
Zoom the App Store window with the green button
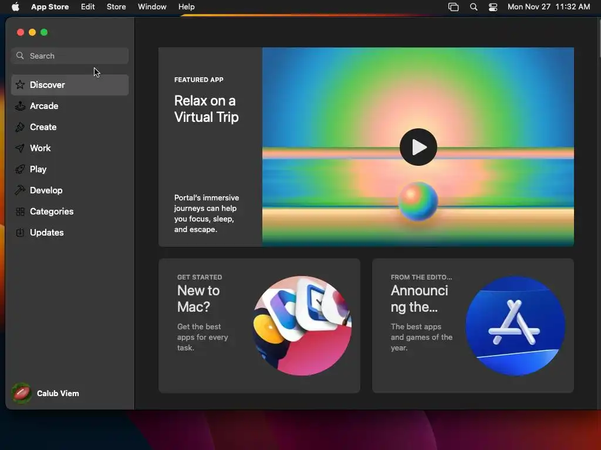click(44, 32)
